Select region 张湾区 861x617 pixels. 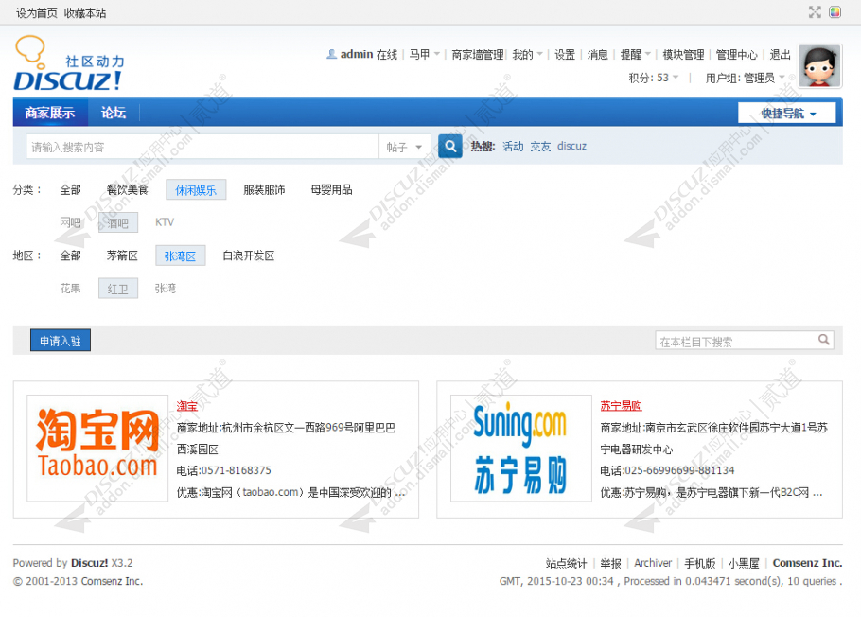[x=180, y=256]
